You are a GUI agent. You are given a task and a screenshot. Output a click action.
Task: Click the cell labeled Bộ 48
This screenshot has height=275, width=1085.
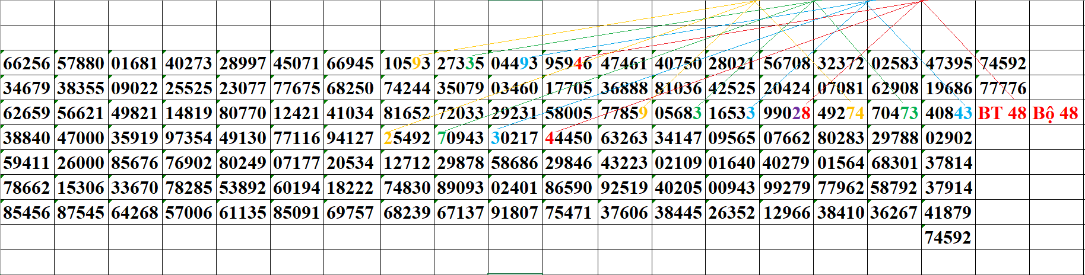point(1055,113)
